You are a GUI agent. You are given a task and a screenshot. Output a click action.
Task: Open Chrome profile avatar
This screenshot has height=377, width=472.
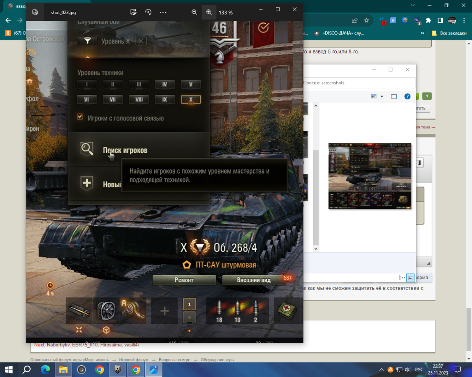pyautogui.click(x=452, y=20)
